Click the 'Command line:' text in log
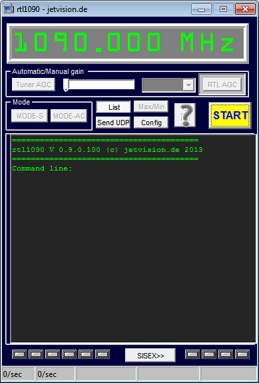This screenshot has height=383, width=259. [x=42, y=169]
